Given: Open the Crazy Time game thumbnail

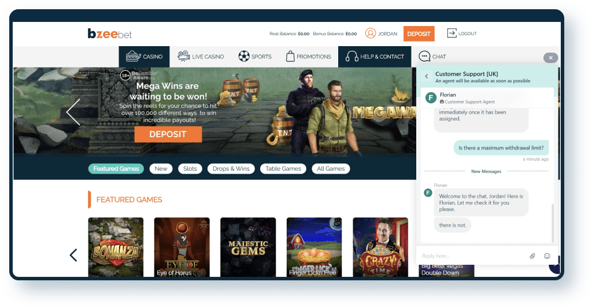Looking at the screenshot, I should click(x=380, y=247).
